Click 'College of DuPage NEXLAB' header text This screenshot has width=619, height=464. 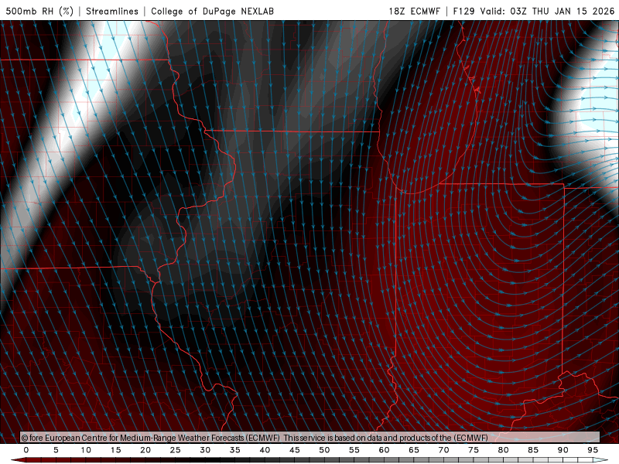coord(212,11)
